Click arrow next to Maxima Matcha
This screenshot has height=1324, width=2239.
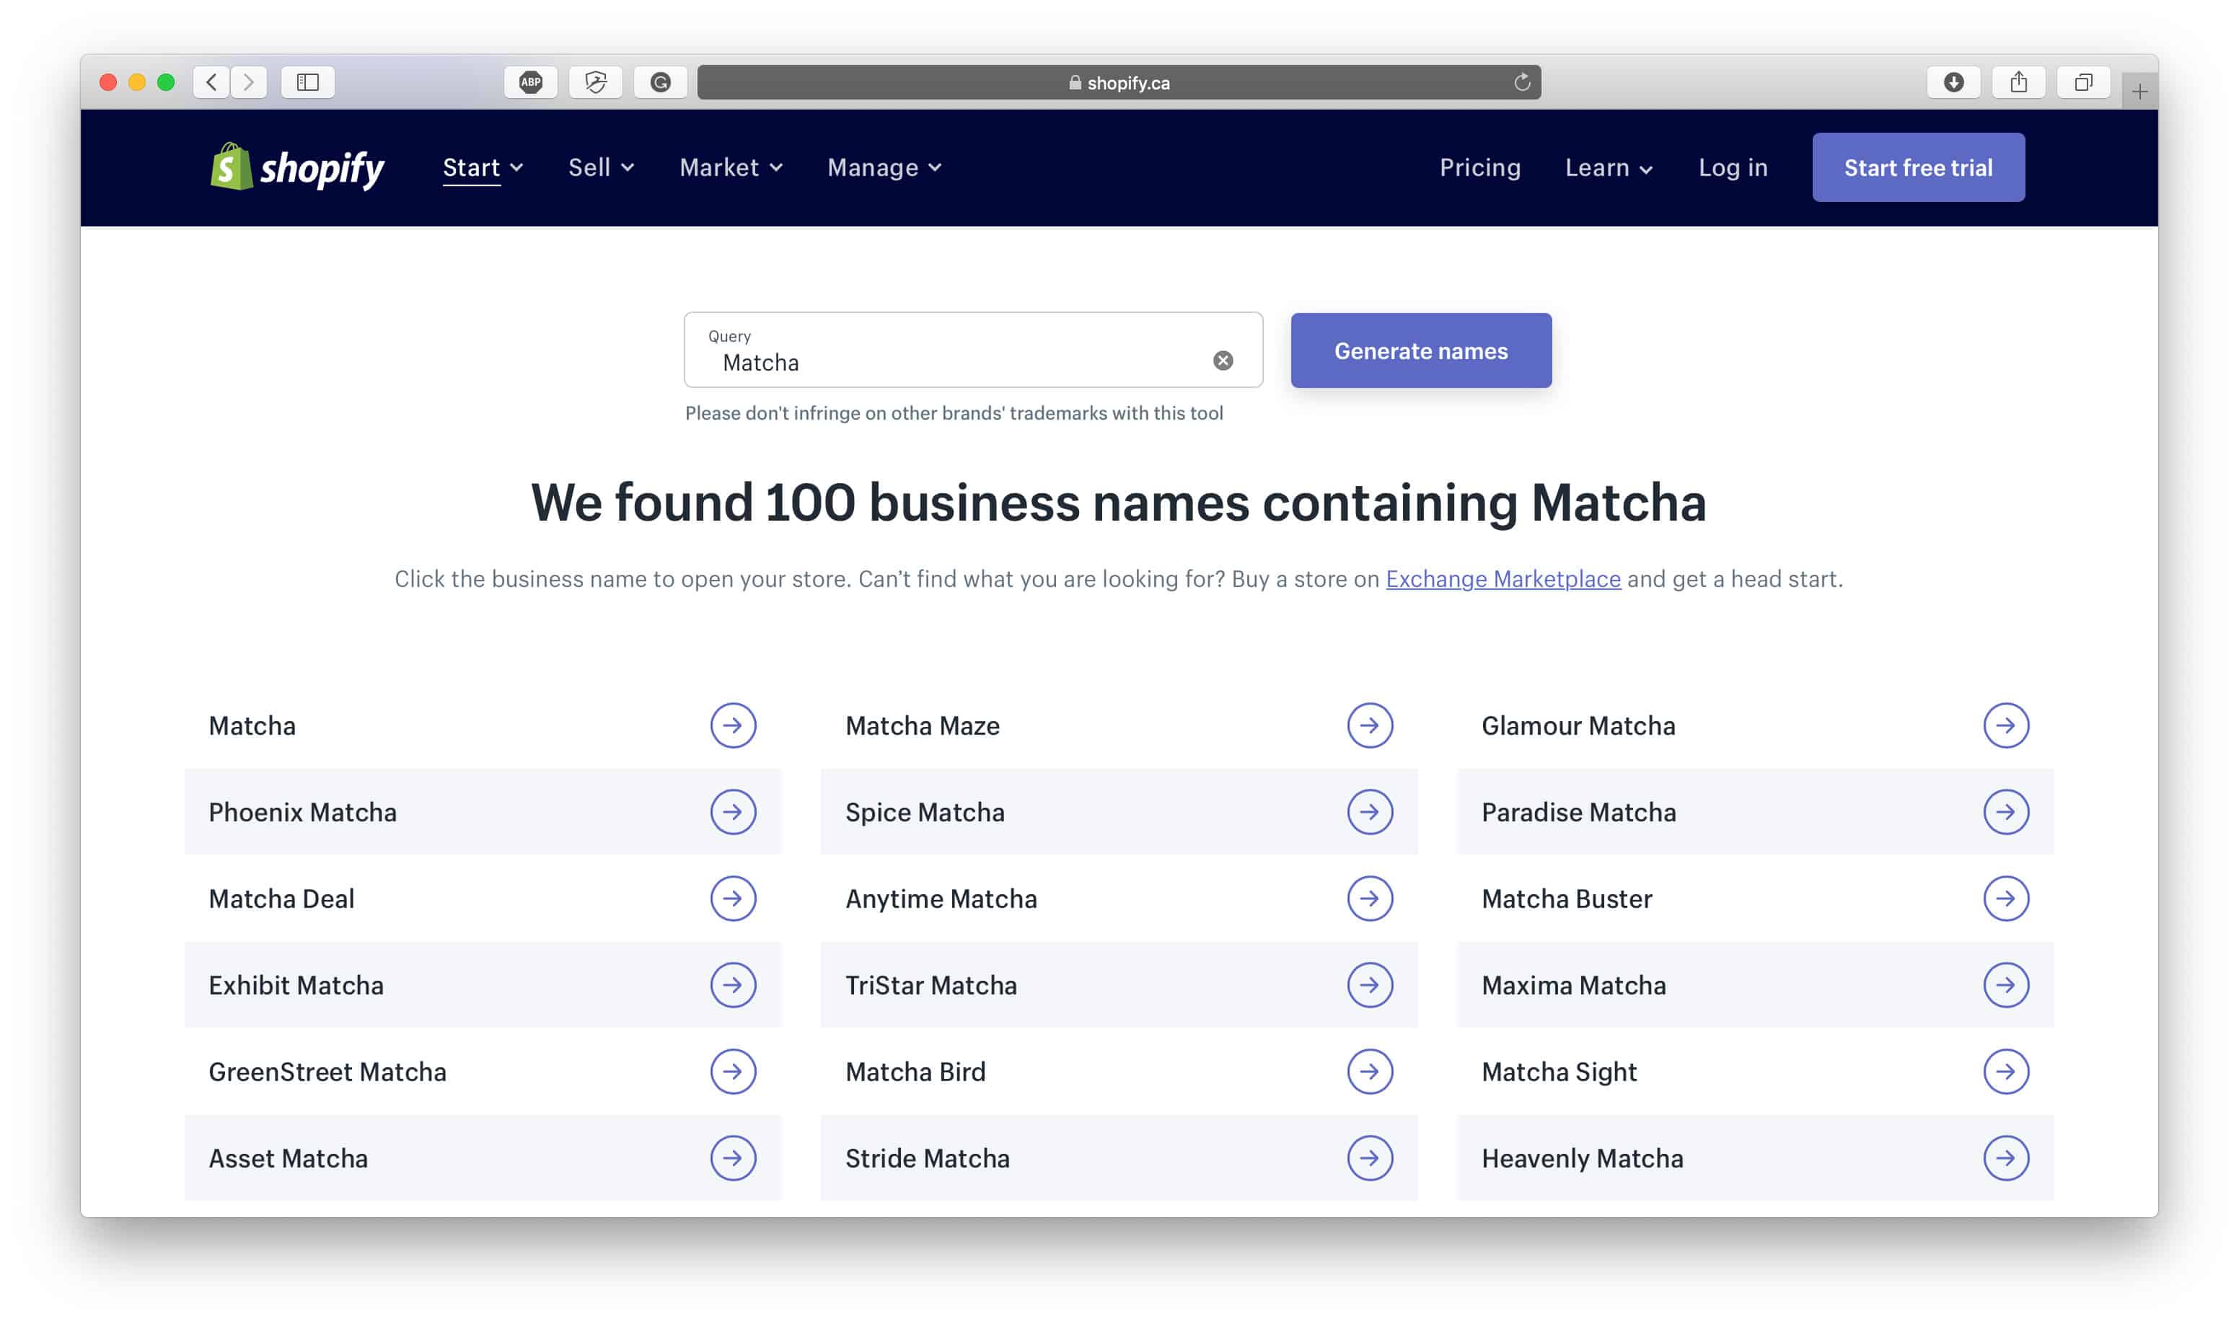coord(2006,985)
